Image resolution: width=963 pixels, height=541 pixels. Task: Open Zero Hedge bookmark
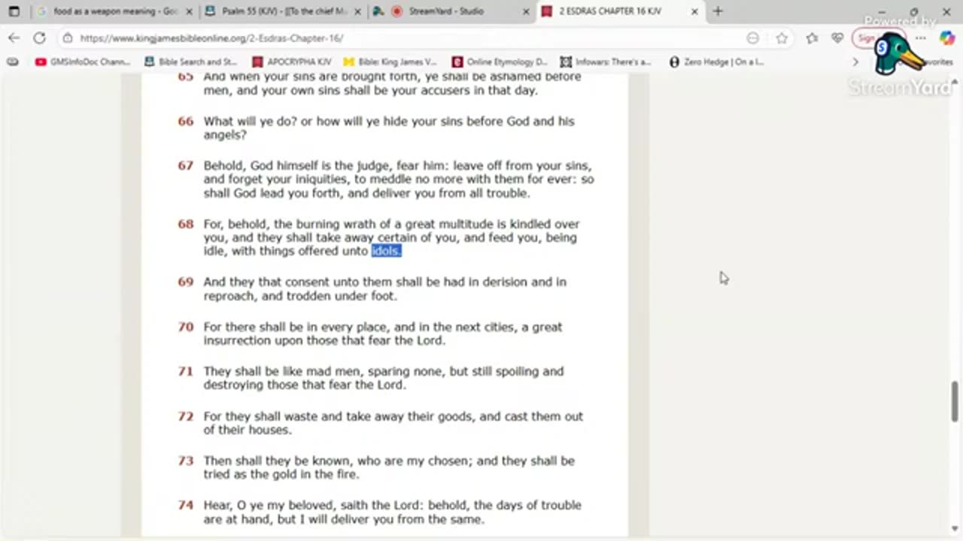click(716, 62)
